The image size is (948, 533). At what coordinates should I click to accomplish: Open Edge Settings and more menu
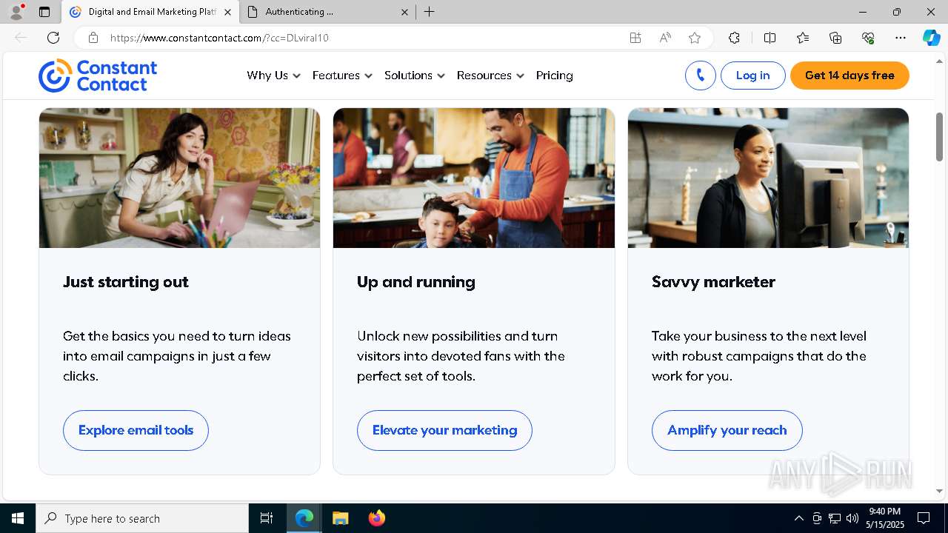[901, 38]
